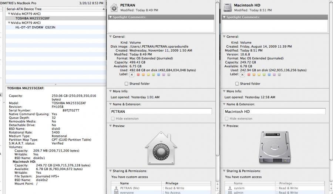Viewport: 333px width, 194px height.
Task: Apply purple label to Macintosh HD
Action: click(275, 75)
